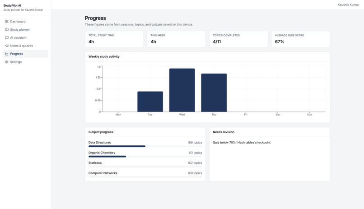Click the 'Organic Chemistry' subject label

pyautogui.click(x=102, y=153)
